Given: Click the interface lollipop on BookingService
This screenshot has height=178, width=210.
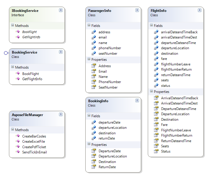Looking at the screenshot, I should coord(5,53).
